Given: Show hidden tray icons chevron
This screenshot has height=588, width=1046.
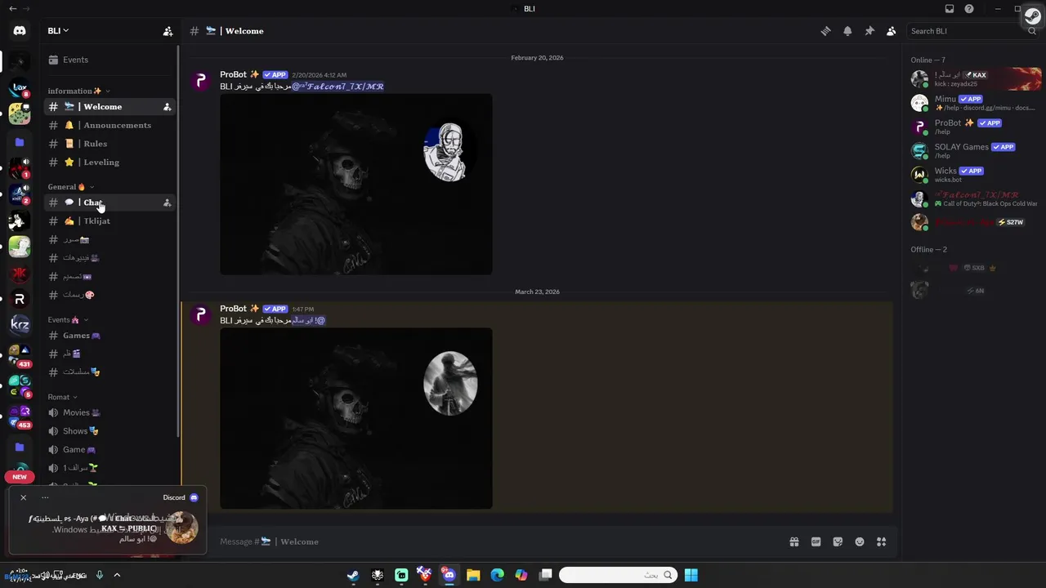Looking at the screenshot, I should (117, 575).
